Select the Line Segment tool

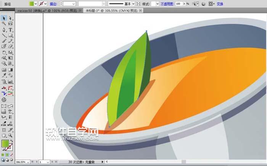(x=4, y=35)
